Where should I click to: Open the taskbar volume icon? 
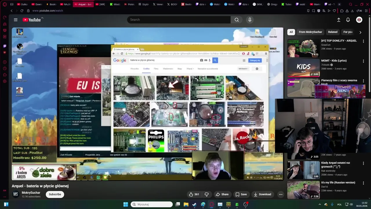tap(351, 204)
